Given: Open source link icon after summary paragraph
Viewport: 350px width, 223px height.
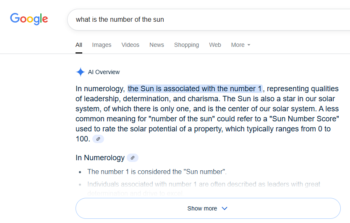Looking at the screenshot, I should (x=98, y=139).
